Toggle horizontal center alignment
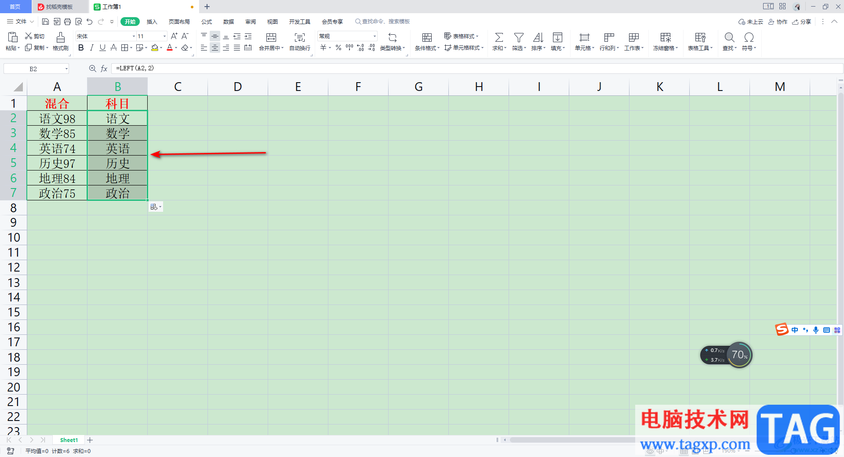 tap(215, 47)
